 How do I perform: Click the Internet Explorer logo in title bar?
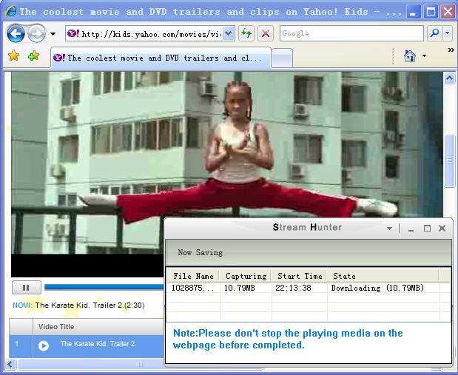click(10, 12)
